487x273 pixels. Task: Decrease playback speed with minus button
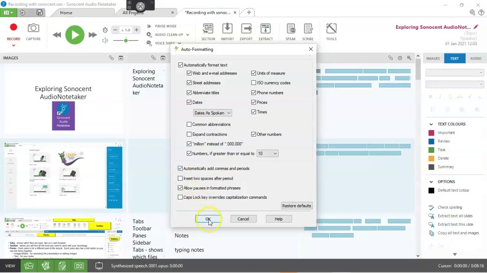(x=115, y=30)
